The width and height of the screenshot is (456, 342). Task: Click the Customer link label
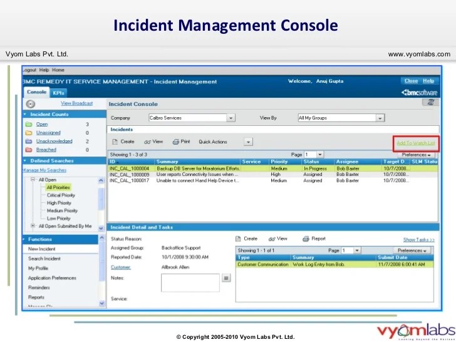pyautogui.click(x=121, y=267)
